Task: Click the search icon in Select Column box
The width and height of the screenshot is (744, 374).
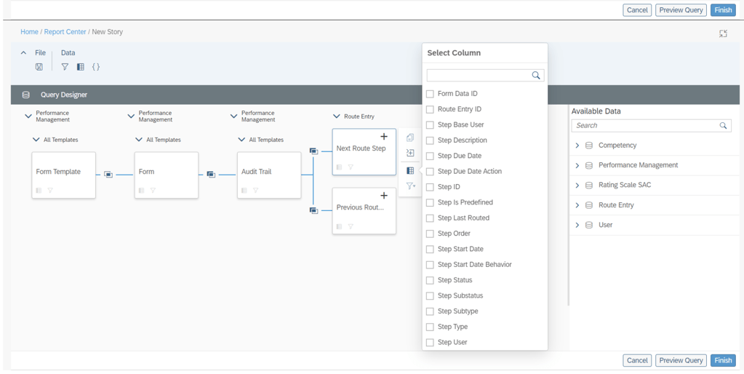Action: [536, 76]
